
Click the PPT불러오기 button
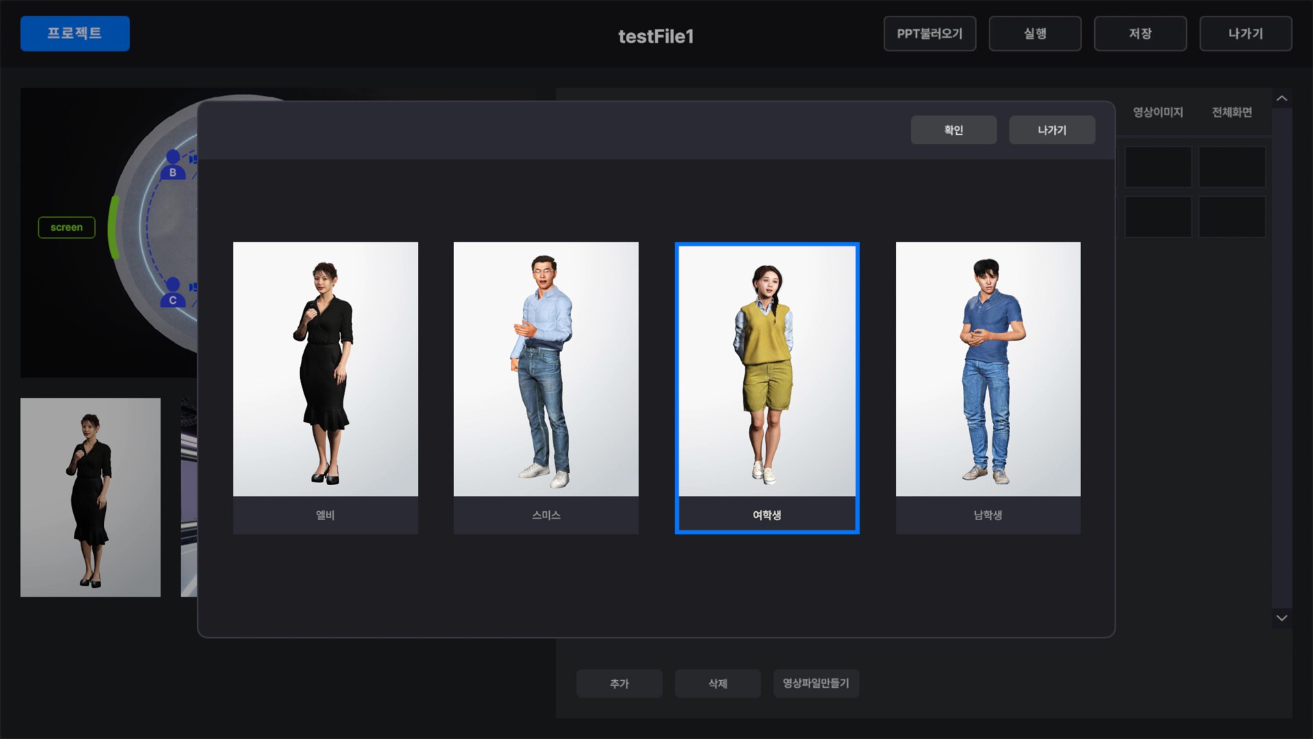click(929, 34)
